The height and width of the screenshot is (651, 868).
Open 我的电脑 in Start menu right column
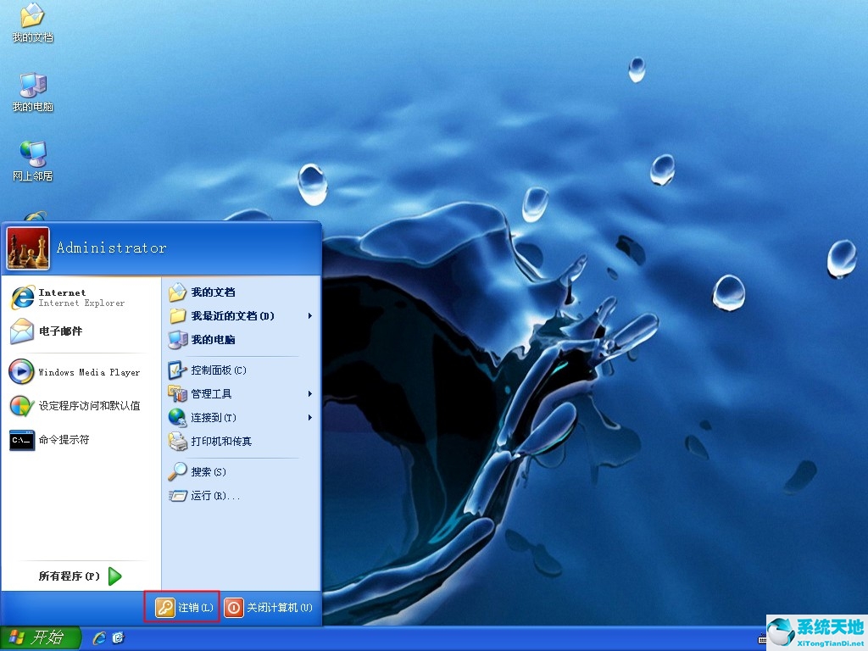point(242,339)
